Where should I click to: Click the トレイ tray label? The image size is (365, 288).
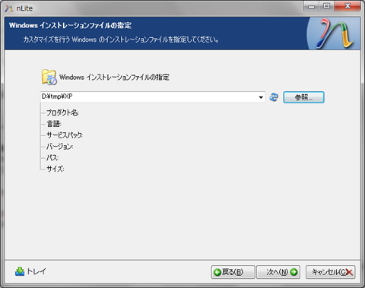tap(36, 271)
